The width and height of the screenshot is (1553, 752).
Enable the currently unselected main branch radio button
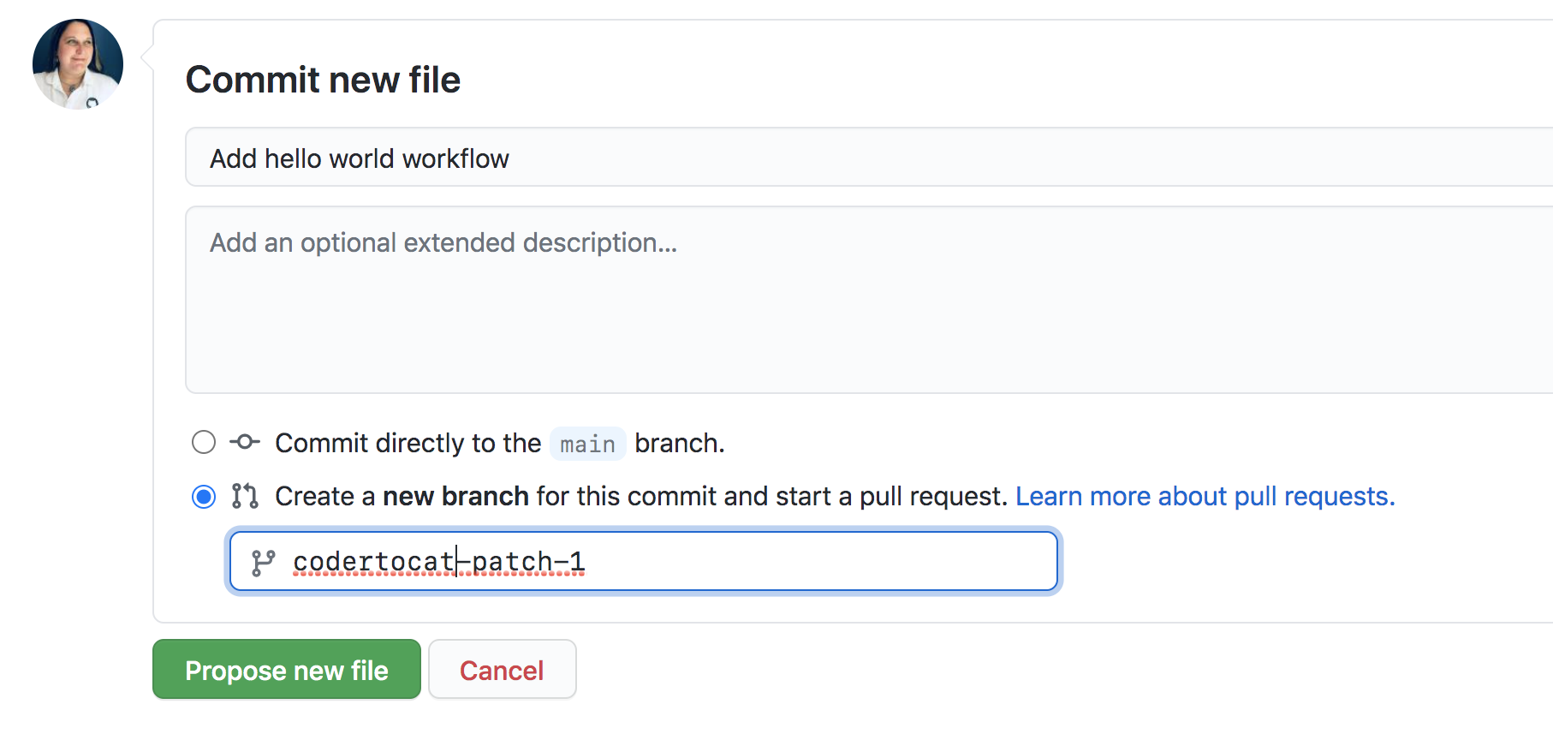pos(204,442)
